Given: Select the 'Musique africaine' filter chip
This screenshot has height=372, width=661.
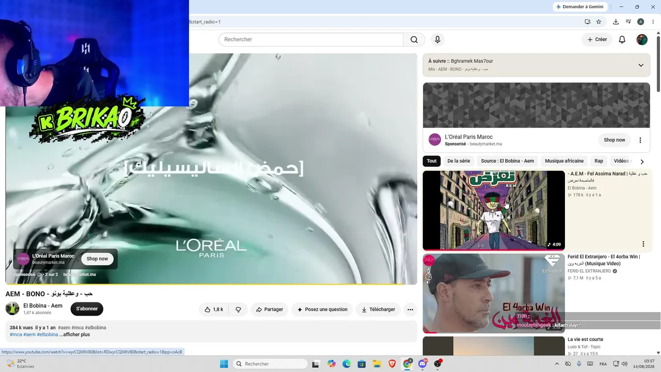Looking at the screenshot, I should [564, 161].
